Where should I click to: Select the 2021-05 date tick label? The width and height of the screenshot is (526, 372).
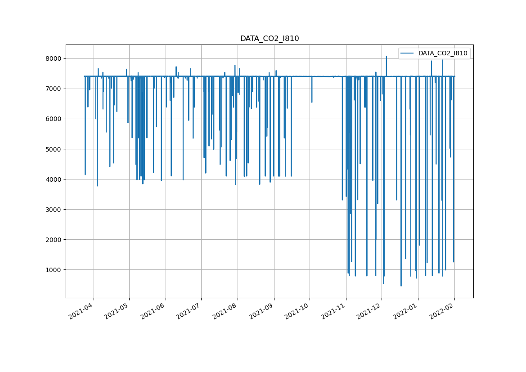117,311
